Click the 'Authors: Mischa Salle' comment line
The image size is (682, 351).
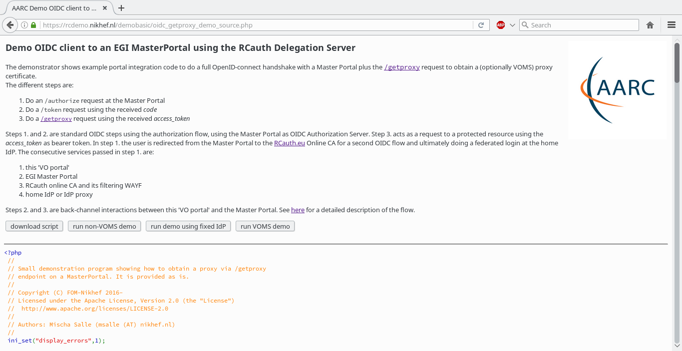coord(91,325)
